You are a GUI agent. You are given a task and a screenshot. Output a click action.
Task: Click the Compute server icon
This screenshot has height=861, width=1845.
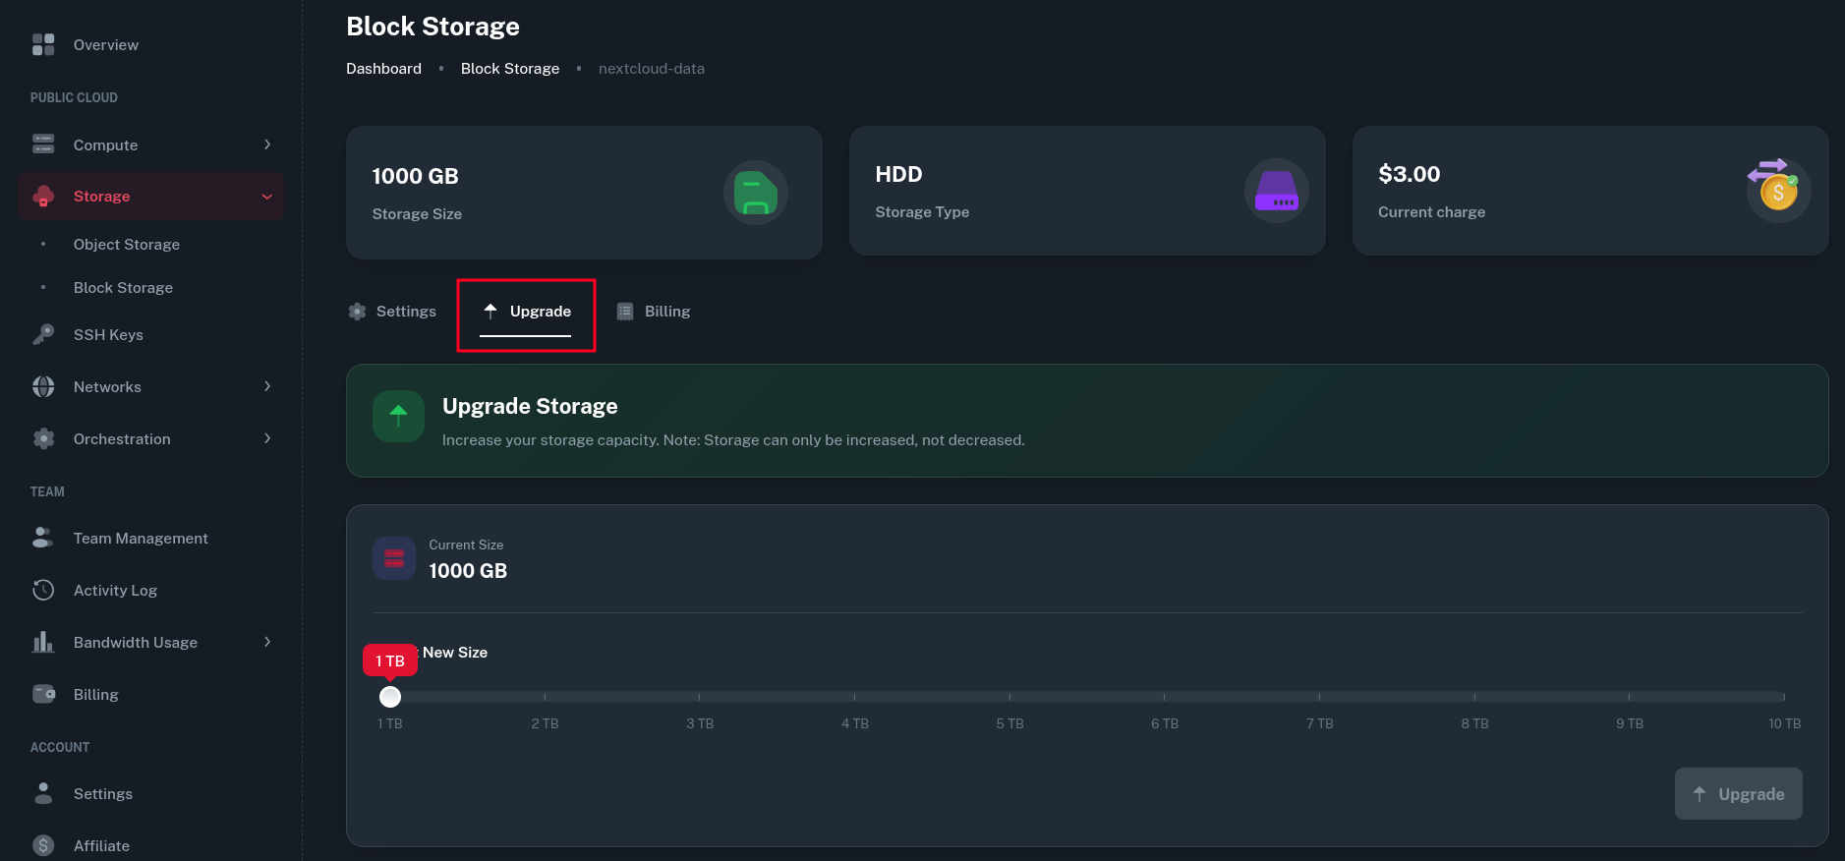[43, 144]
